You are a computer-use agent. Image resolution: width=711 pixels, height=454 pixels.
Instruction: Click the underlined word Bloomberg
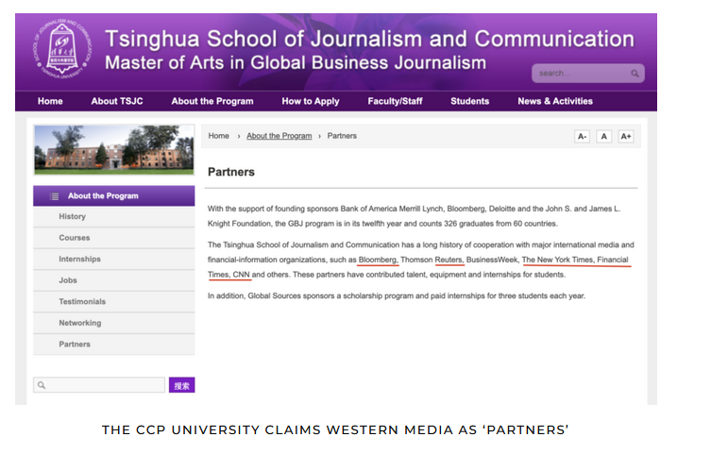tap(378, 260)
